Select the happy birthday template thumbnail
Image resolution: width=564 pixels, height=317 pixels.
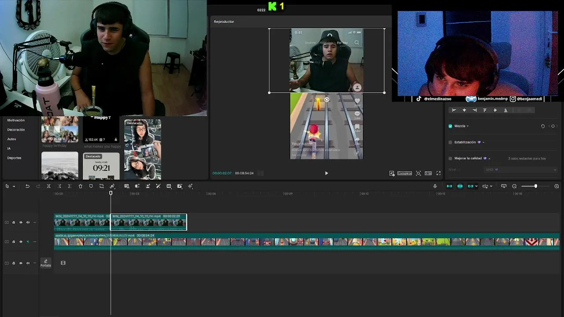tap(60, 130)
